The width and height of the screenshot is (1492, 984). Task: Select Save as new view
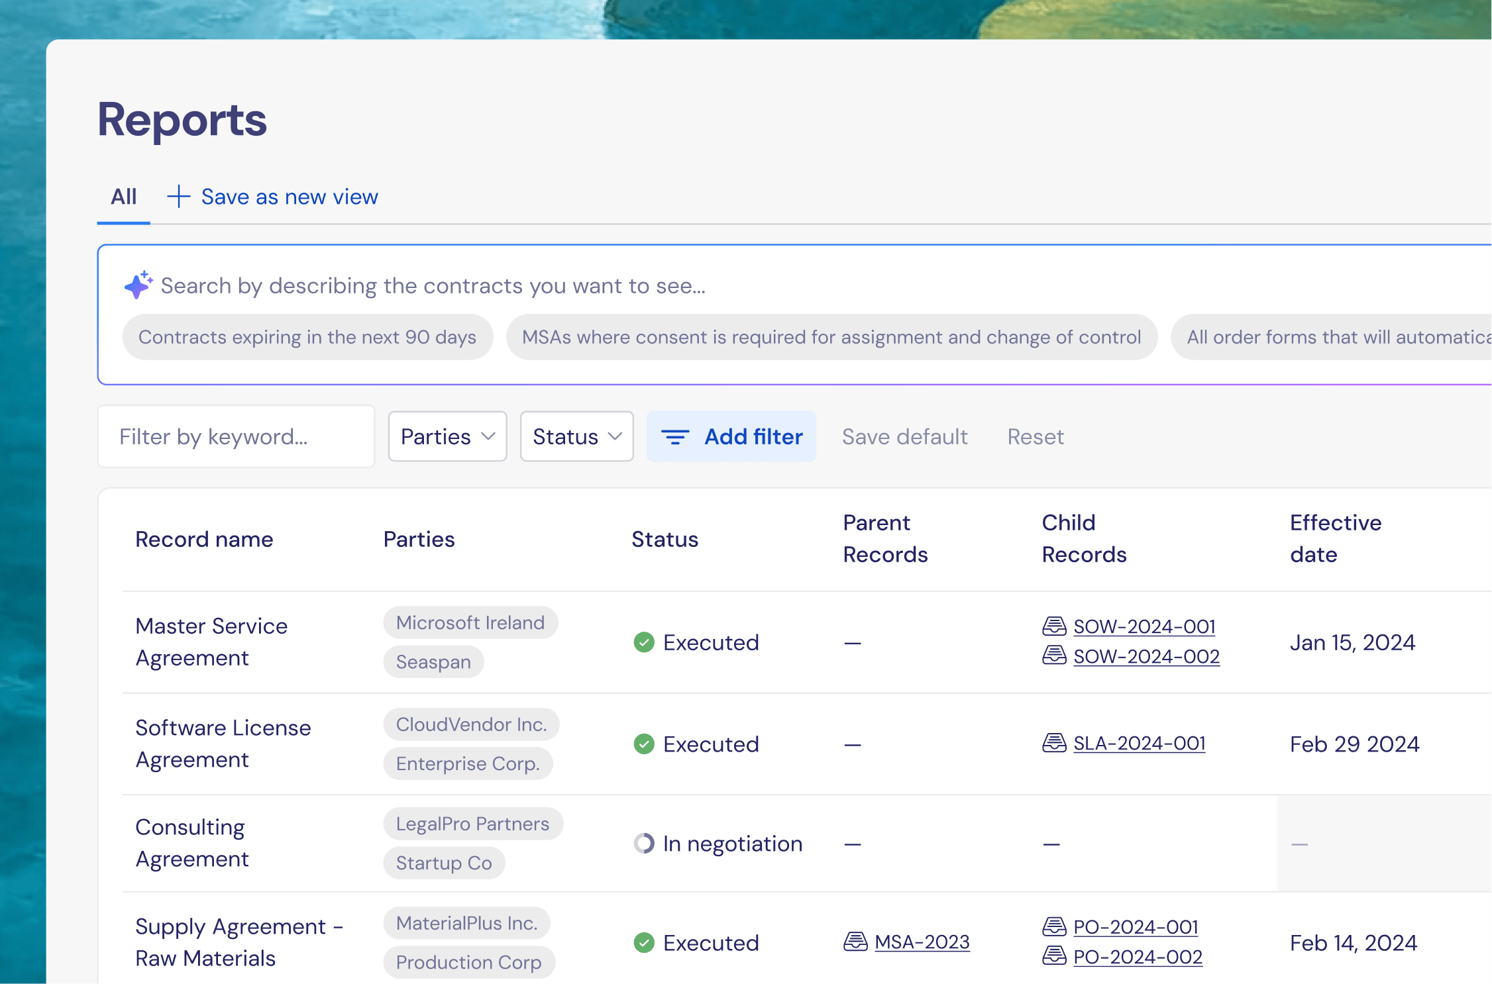289,197
